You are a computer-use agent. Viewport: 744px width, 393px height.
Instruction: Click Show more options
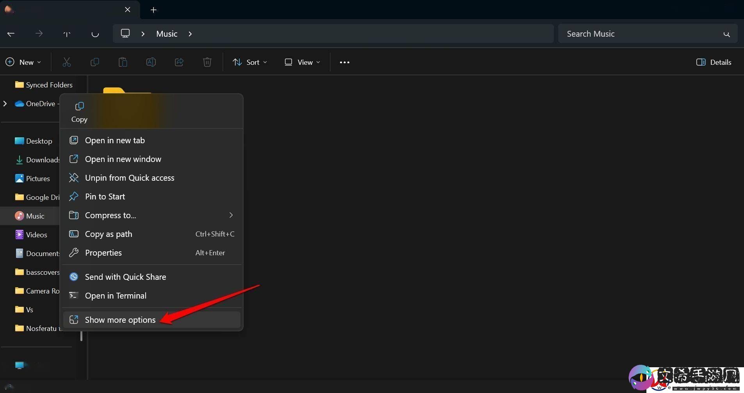(x=151, y=320)
